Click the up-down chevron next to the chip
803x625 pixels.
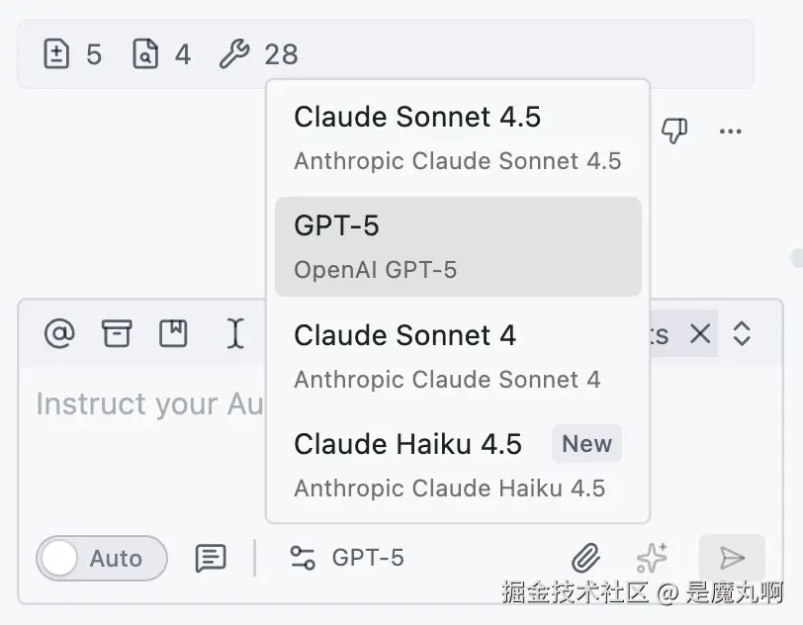tap(742, 334)
